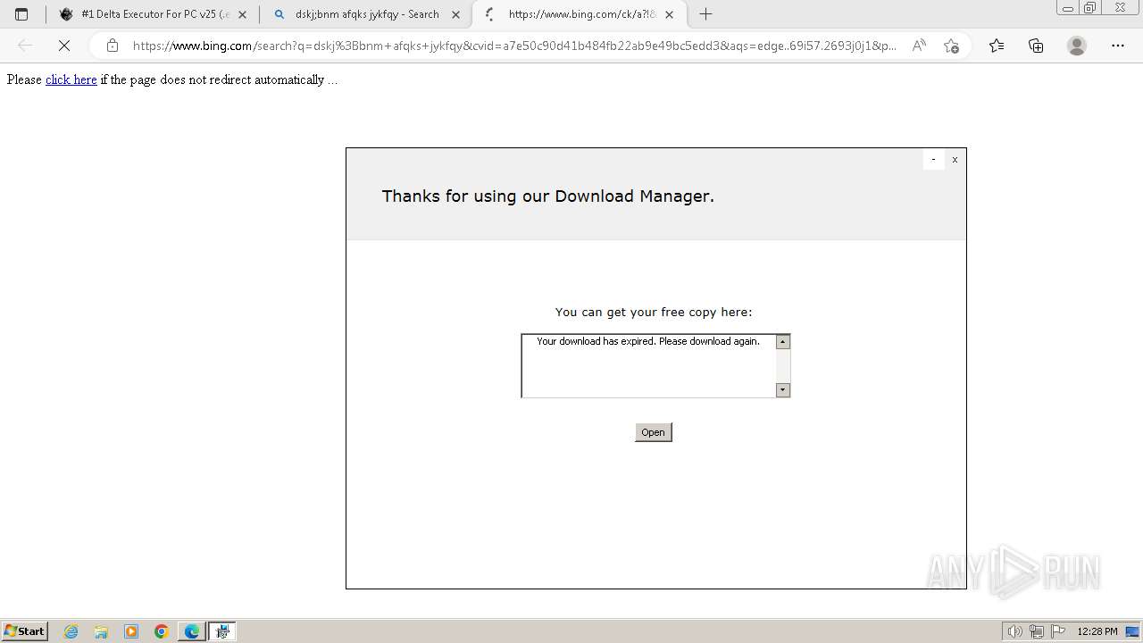Screen dimensions: 1143x643
Task: Open the browser profile icon
Action: [x=1077, y=46]
